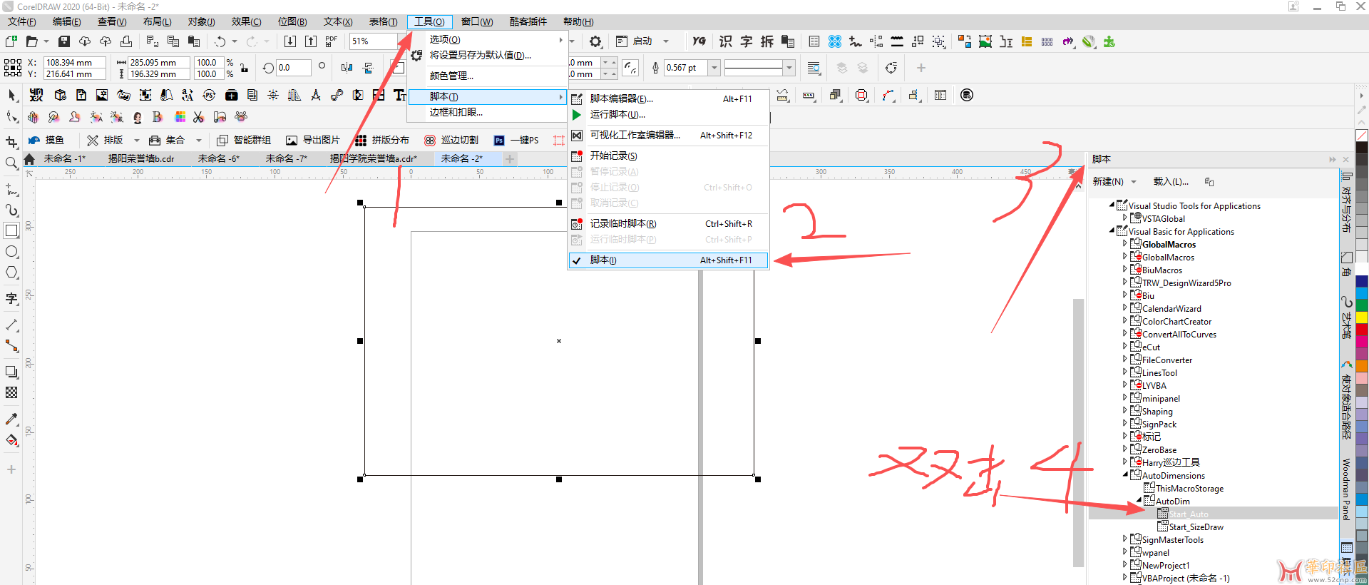Click the 载入(L)... button
The height and width of the screenshot is (585, 1369).
[x=1171, y=182]
